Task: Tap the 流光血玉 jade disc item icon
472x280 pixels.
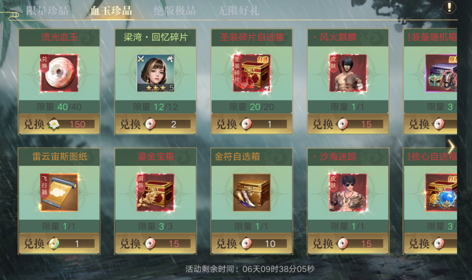Action: [x=59, y=73]
